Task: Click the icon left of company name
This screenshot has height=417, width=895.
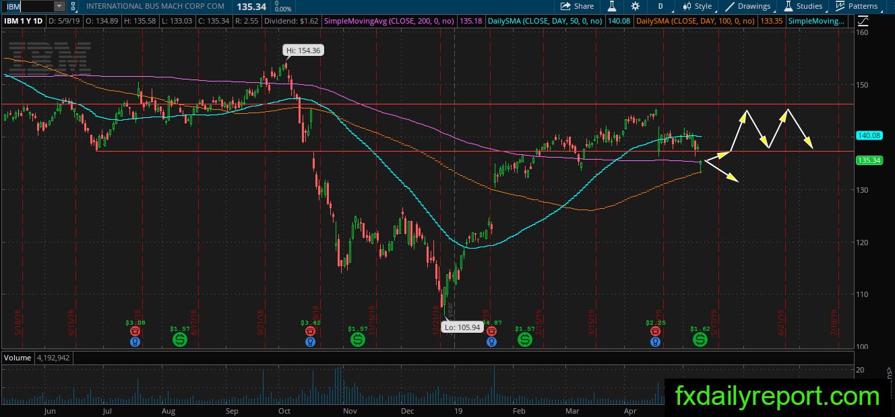Action: pyautogui.click(x=73, y=6)
